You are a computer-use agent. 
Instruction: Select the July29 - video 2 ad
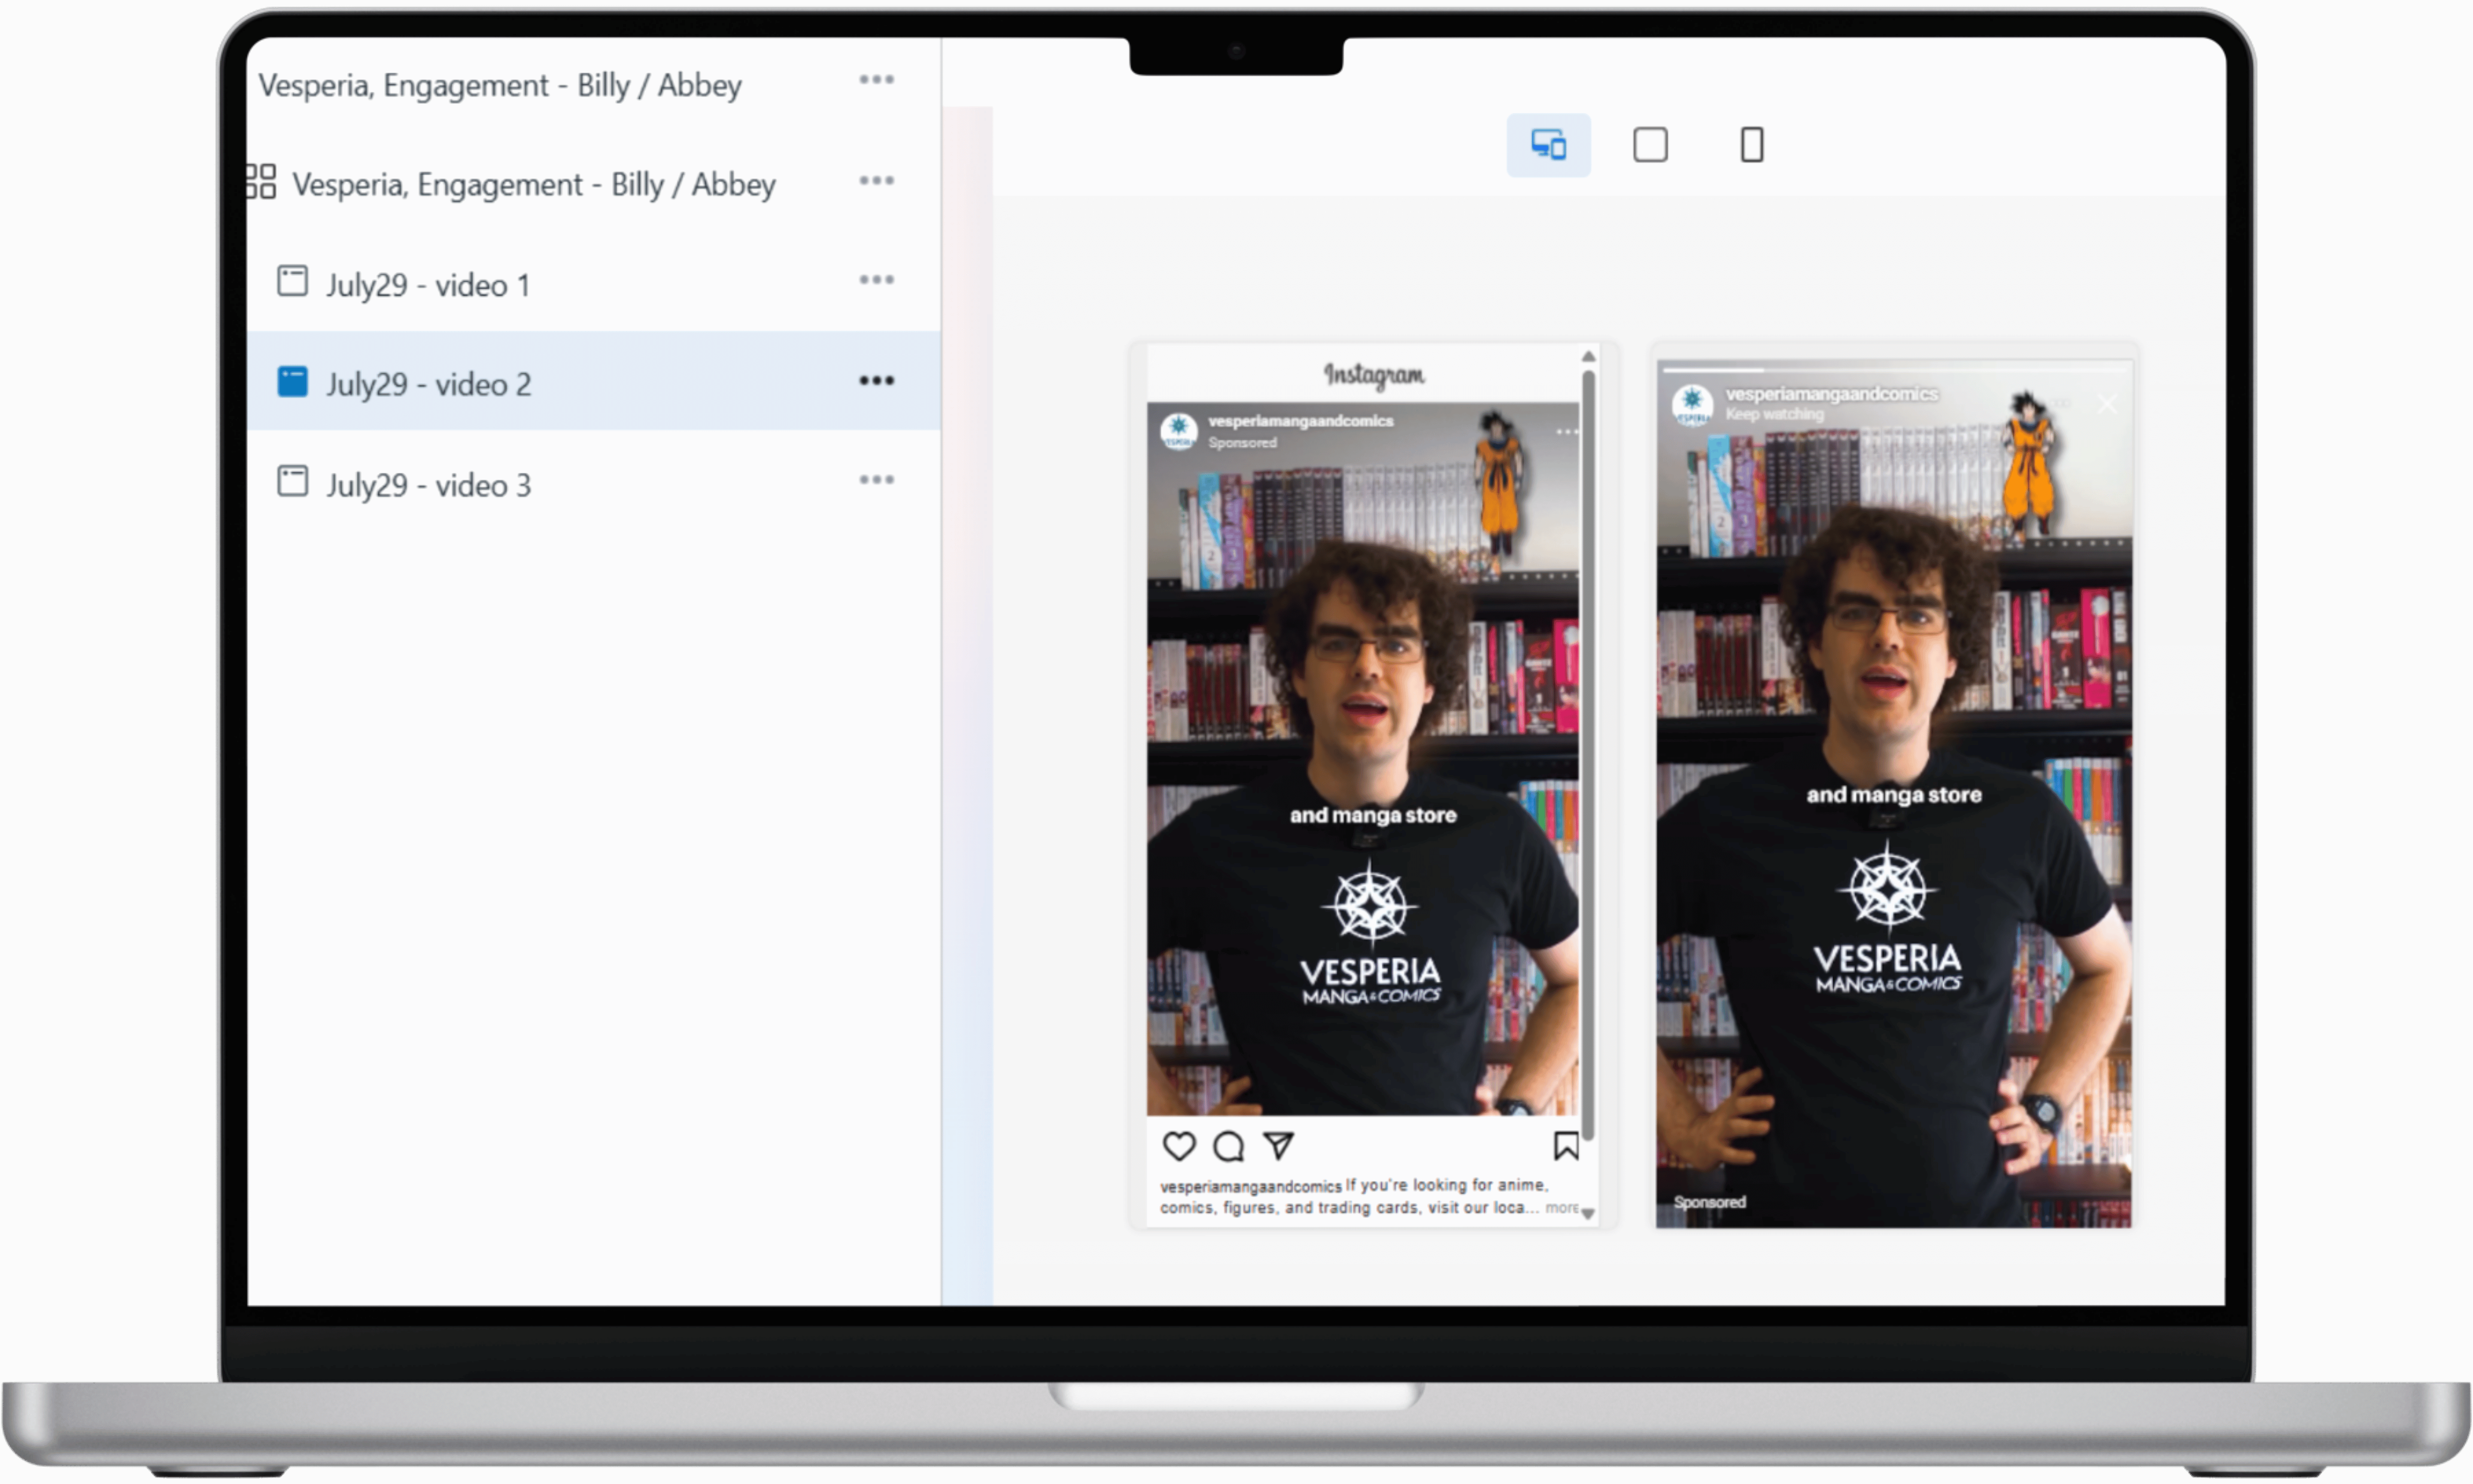coord(594,381)
